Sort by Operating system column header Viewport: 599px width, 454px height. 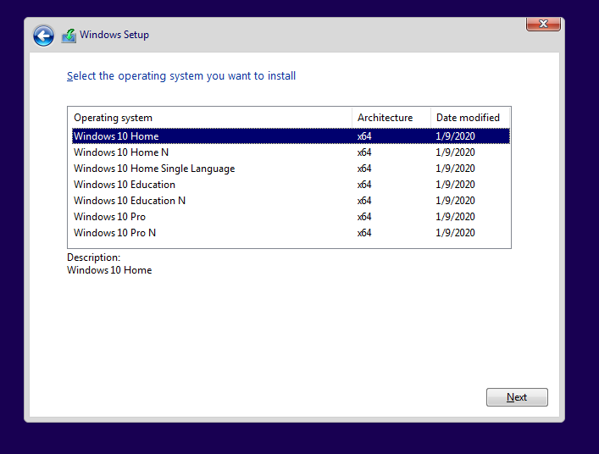[210, 118]
